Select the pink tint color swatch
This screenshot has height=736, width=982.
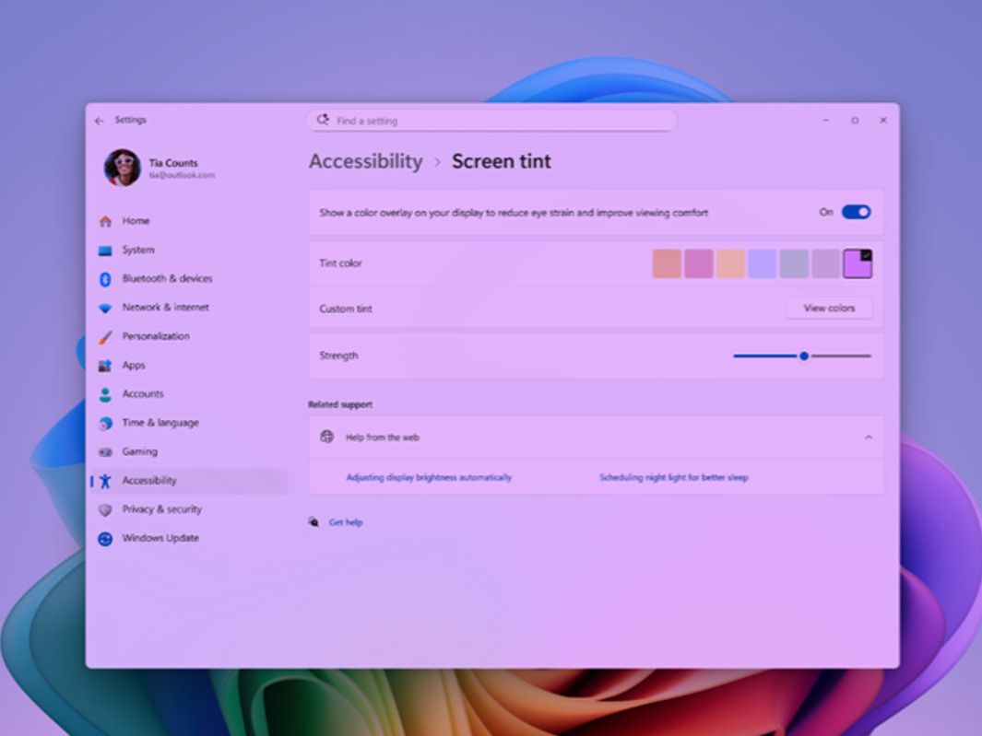tap(699, 263)
